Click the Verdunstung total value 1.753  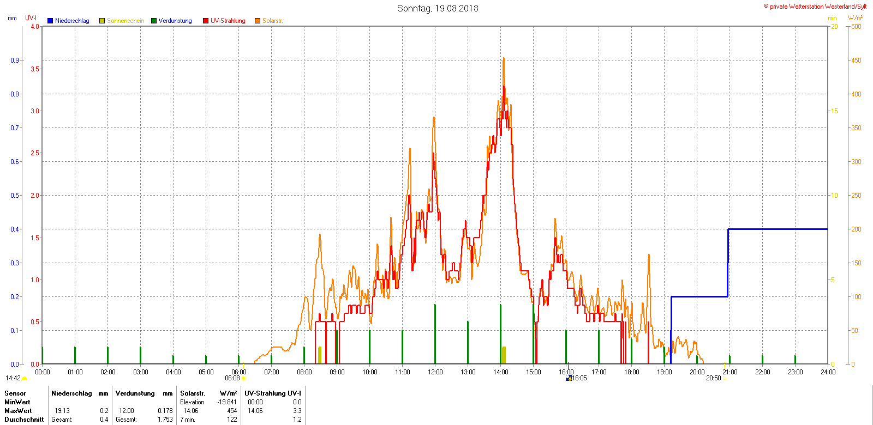point(165,420)
